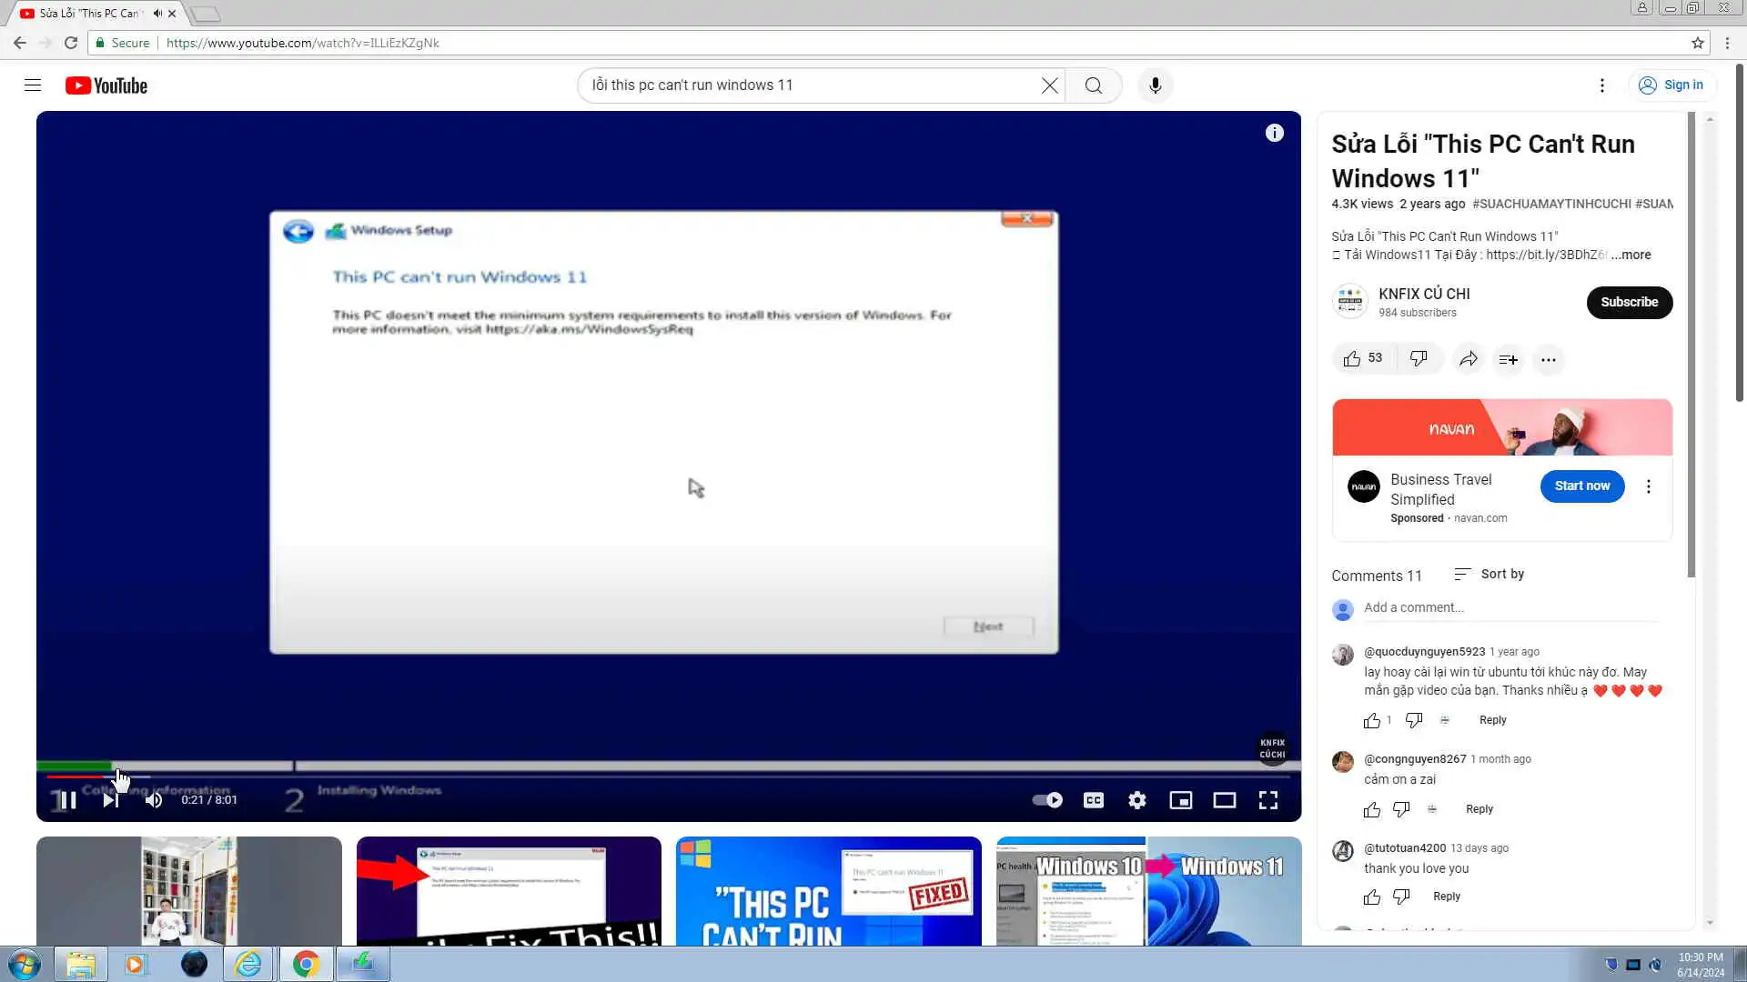Open the ad's three-dot options menu
Image resolution: width=1747 pixels, height=982 pixels.
tap(1648, 486)
